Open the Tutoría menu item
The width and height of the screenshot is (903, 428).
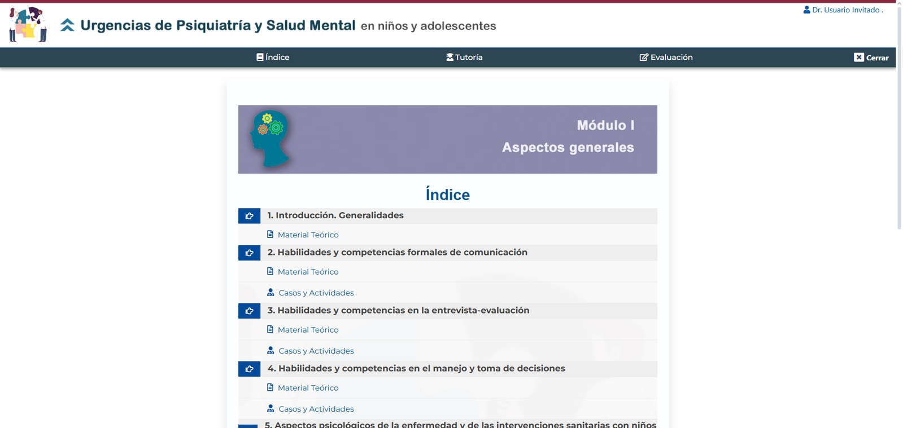(x=464, y=57)
